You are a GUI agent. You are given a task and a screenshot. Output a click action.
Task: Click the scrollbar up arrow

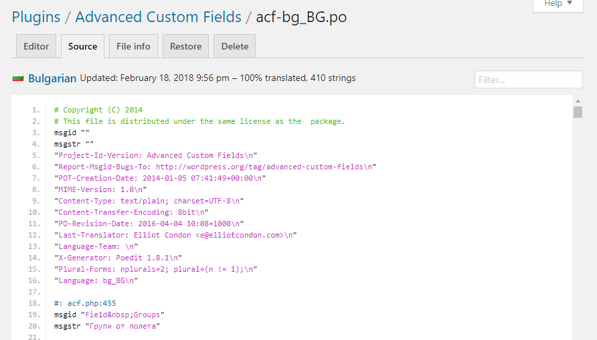578,101
